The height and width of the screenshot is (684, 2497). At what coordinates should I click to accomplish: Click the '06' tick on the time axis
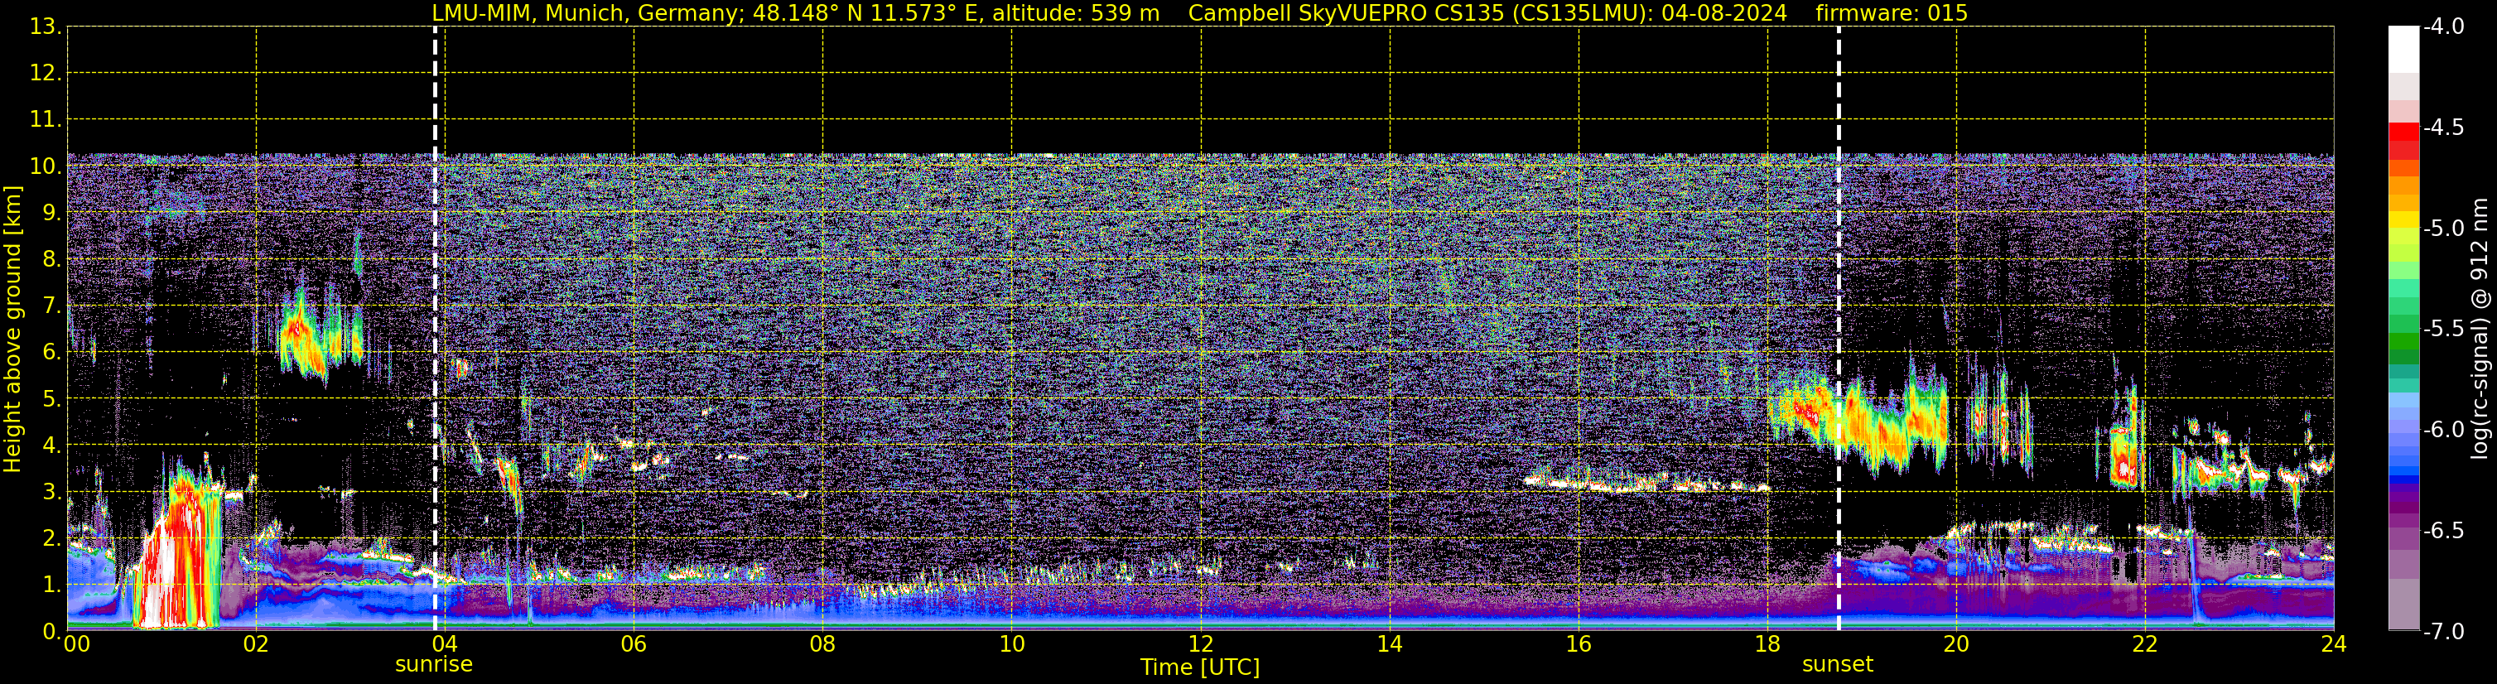click(x=633, y=643)
